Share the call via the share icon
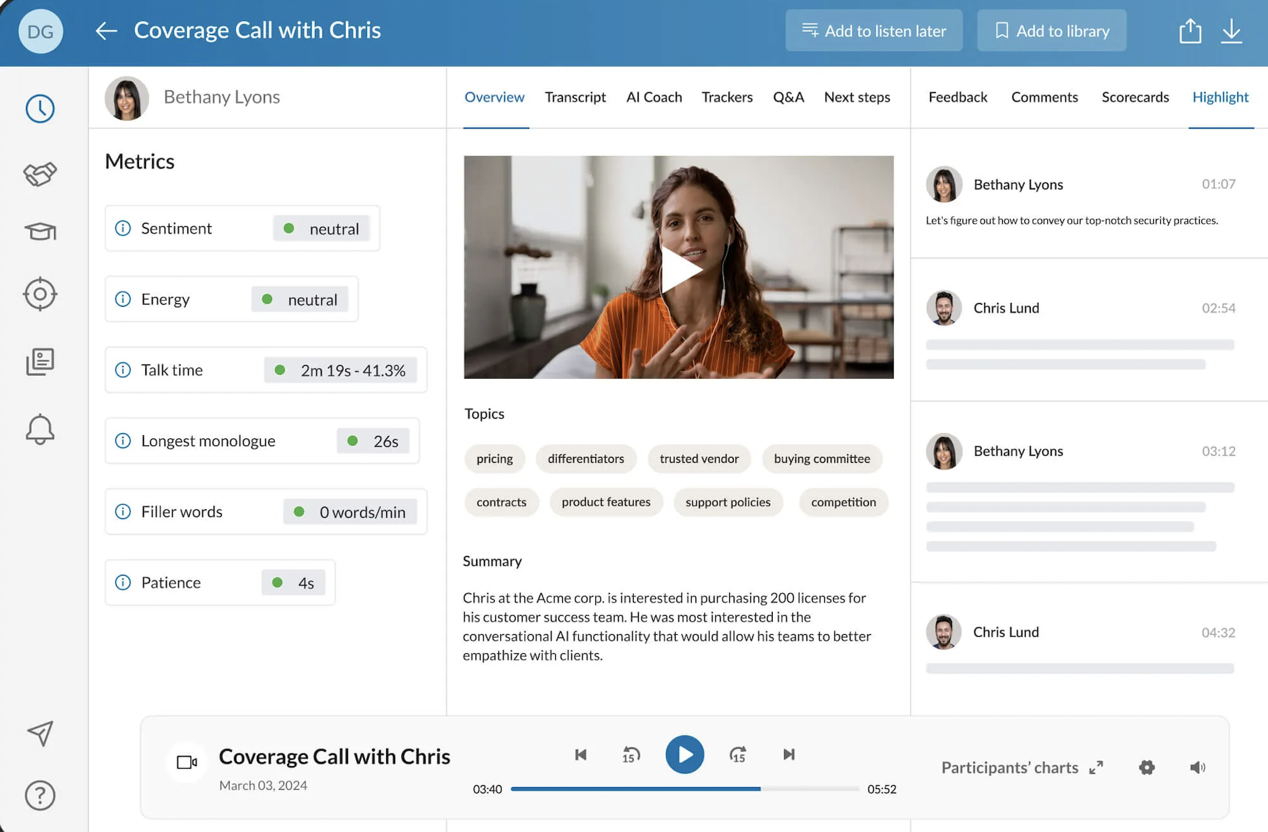This screenshot has height=832, width=1268. [1190, 30]
